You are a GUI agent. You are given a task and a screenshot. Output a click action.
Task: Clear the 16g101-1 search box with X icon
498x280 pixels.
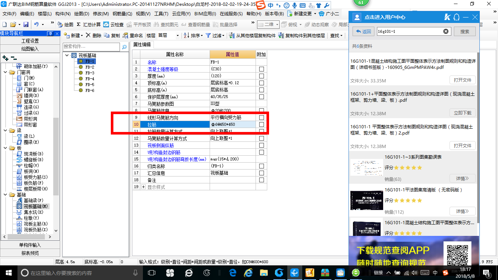pyautogui.click(x=446, y=31)
